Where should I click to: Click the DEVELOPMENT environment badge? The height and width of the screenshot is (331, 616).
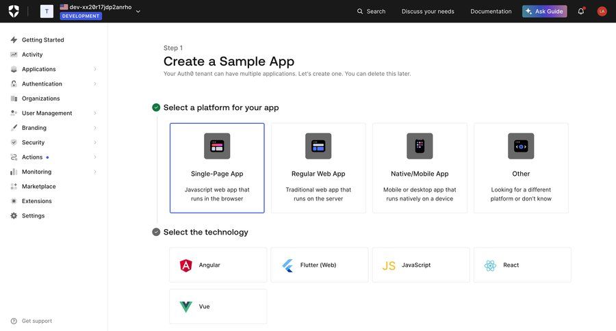81,16
